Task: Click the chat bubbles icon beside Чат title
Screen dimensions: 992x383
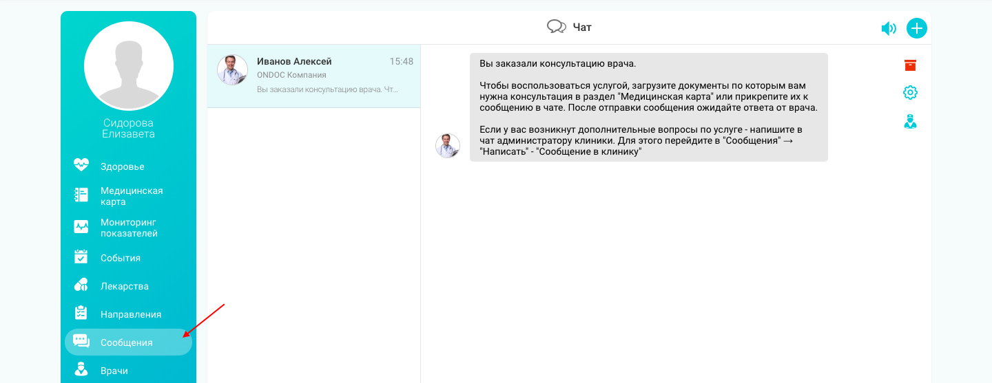Action: [557, 27]
